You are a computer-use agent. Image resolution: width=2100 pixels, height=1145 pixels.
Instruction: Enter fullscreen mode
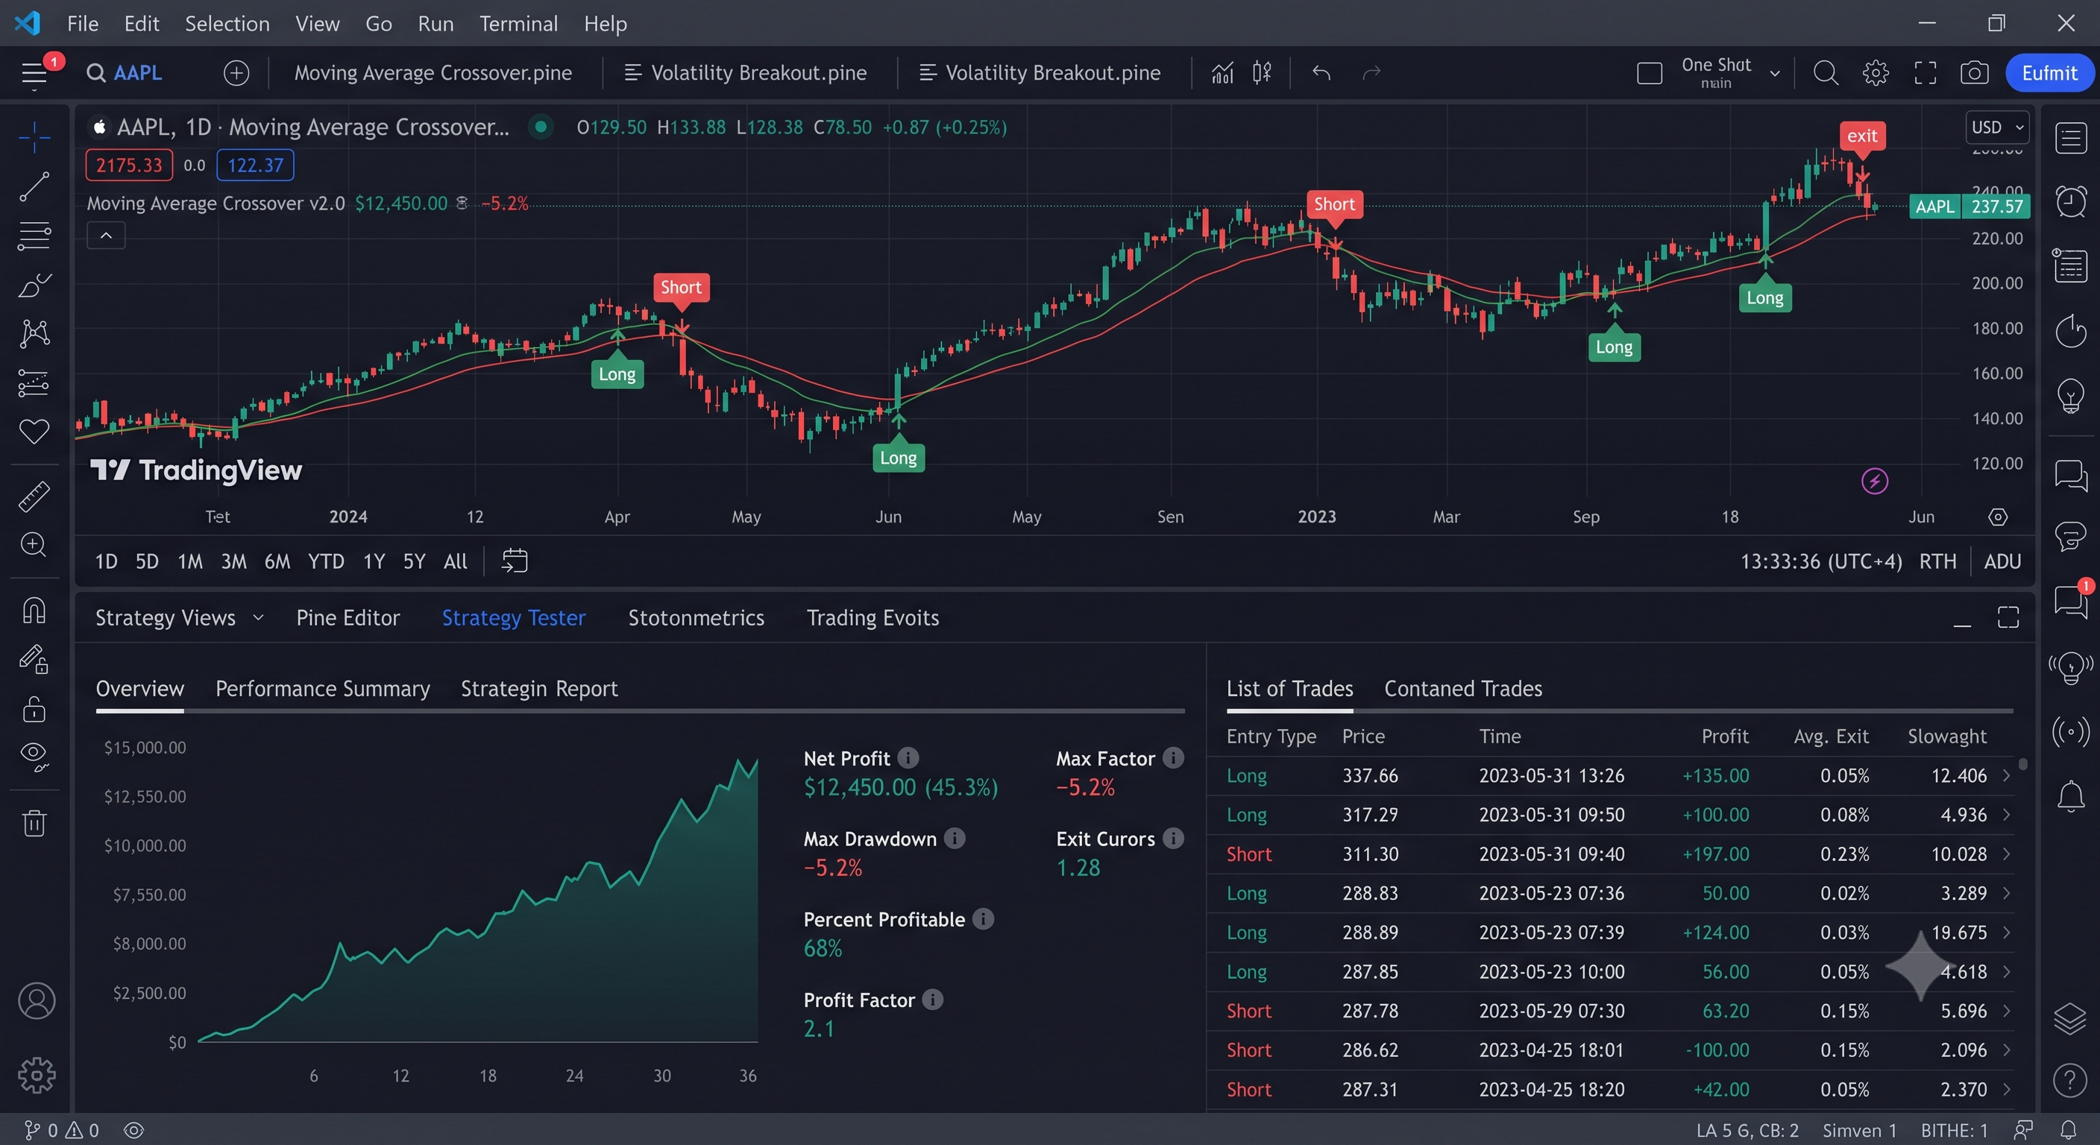click(1925, 73)
